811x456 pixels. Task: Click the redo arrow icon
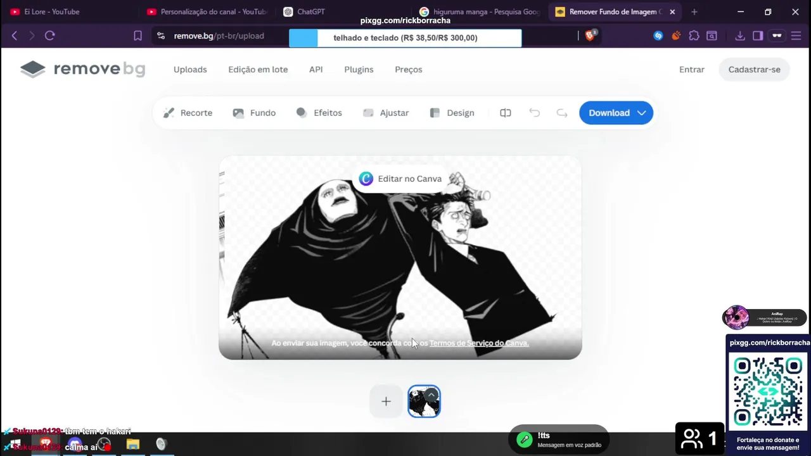tap(562, 113)
